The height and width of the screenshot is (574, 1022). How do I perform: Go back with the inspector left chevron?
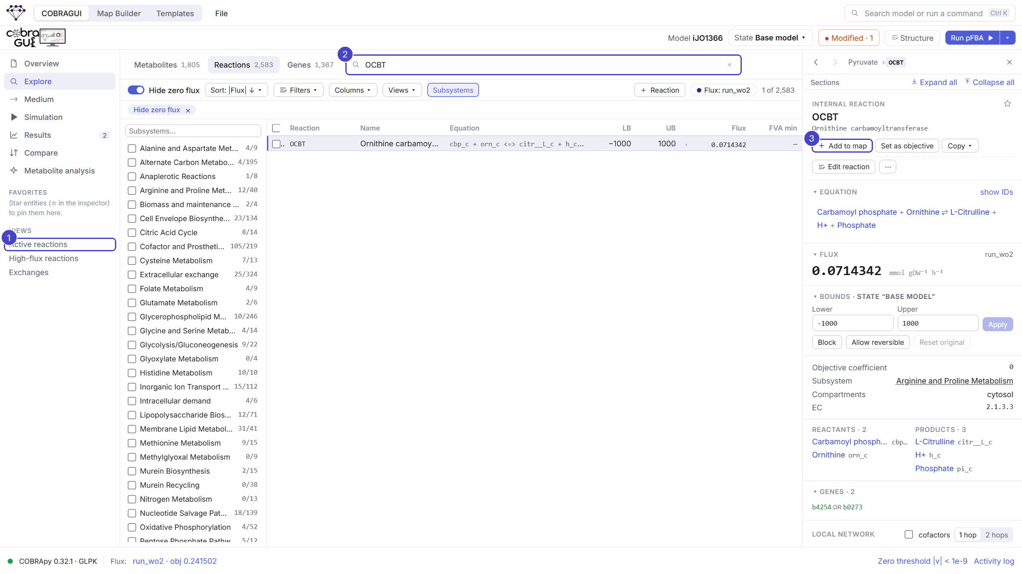816,62
